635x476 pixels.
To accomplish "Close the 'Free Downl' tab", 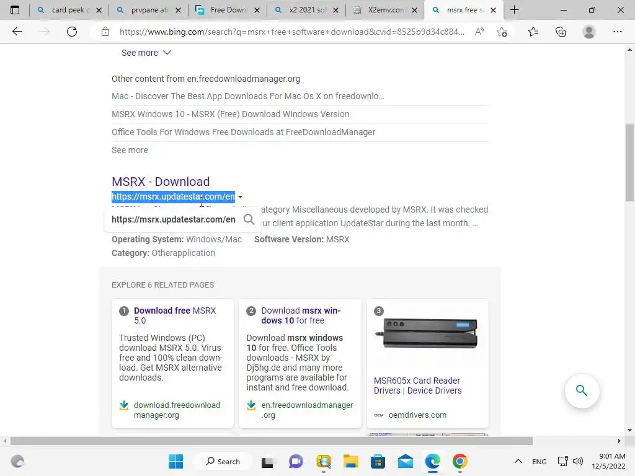I will pyautogui.click(x=257, y=10).
